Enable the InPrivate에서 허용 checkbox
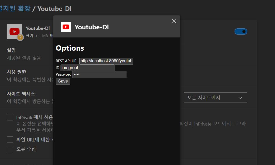This screenshot has width=275, height=165. (x=10, y=117)
